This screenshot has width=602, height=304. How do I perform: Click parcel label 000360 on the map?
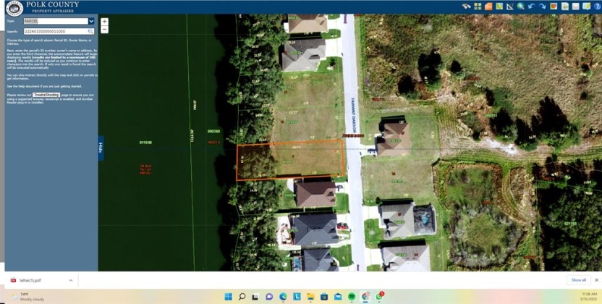[213, 131]
